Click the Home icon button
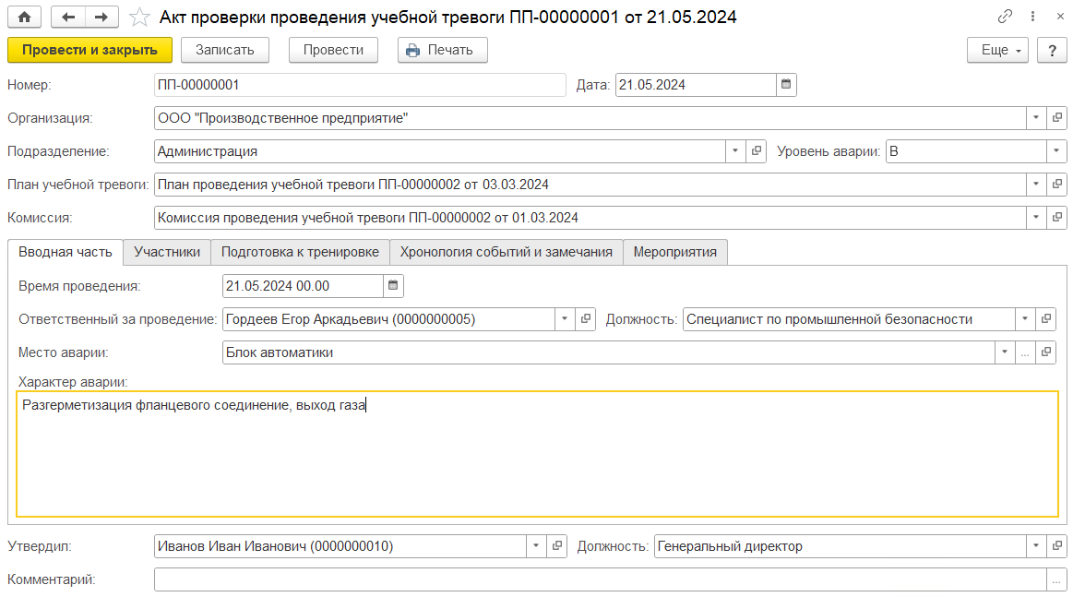 pos(24,18)
